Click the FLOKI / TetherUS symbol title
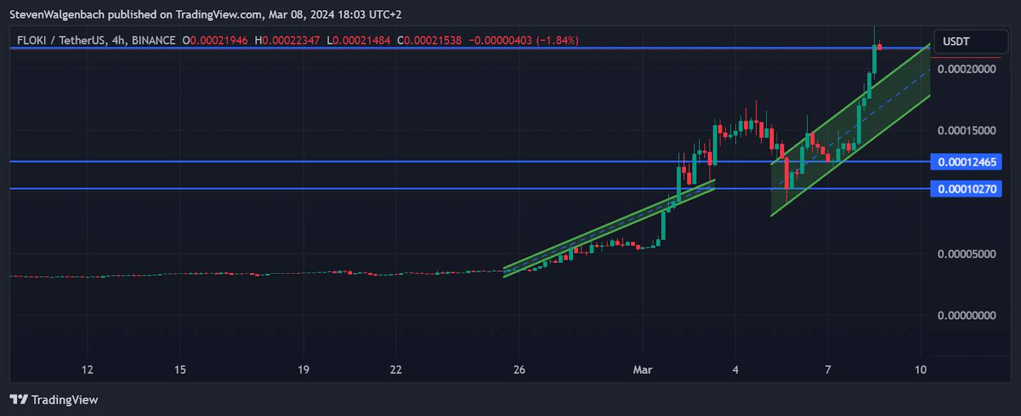The height and width of the screenshot is (416, 1021). (x=61, y=40)
